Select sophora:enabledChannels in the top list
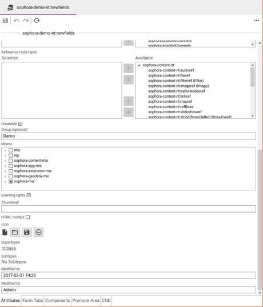This screenshot has height=307, width=263. coord(169,46)
